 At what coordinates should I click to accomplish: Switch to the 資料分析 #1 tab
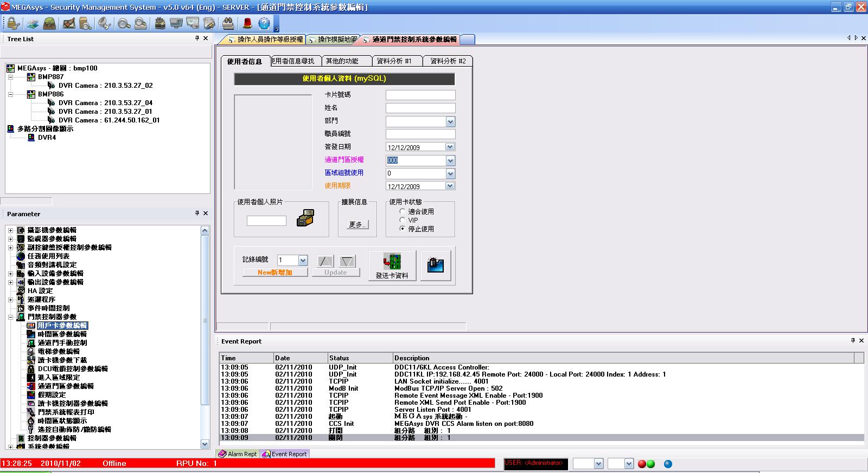[x=394, y=61]
